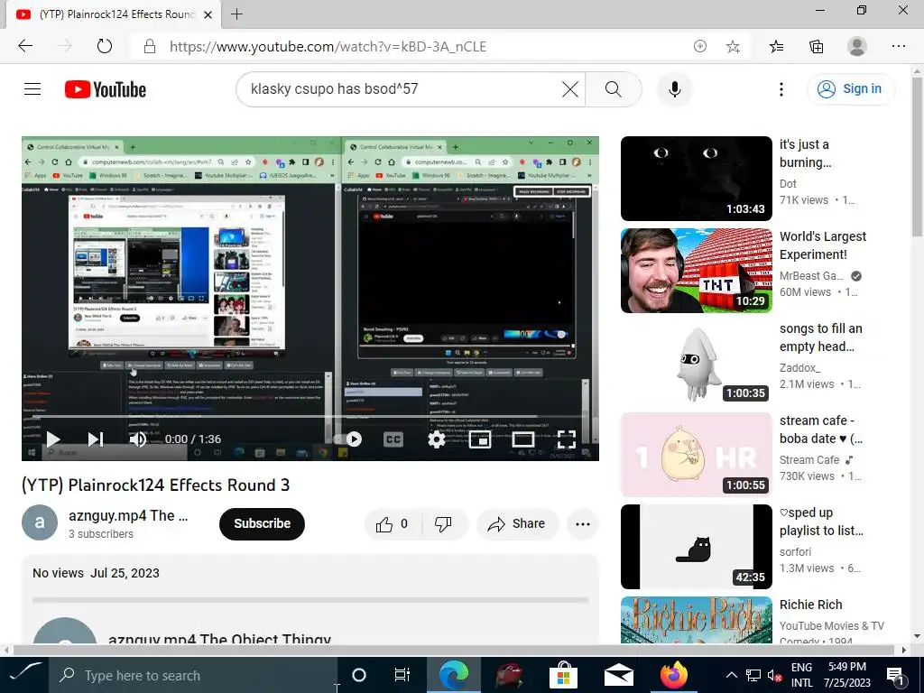Open 'it's just a burning...' video thumbnail

[x=696, y=179]
